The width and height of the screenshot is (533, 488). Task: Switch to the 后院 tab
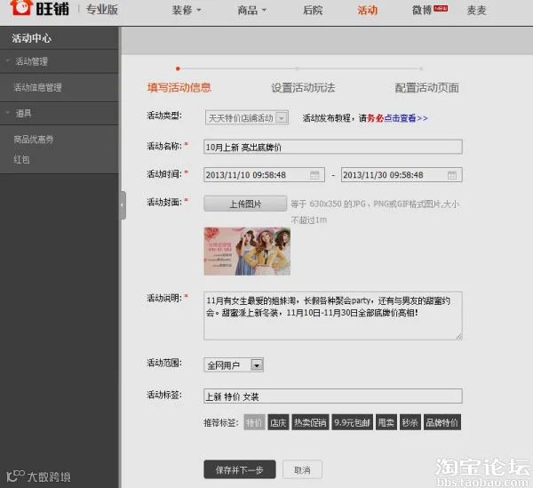click(313, 10)
